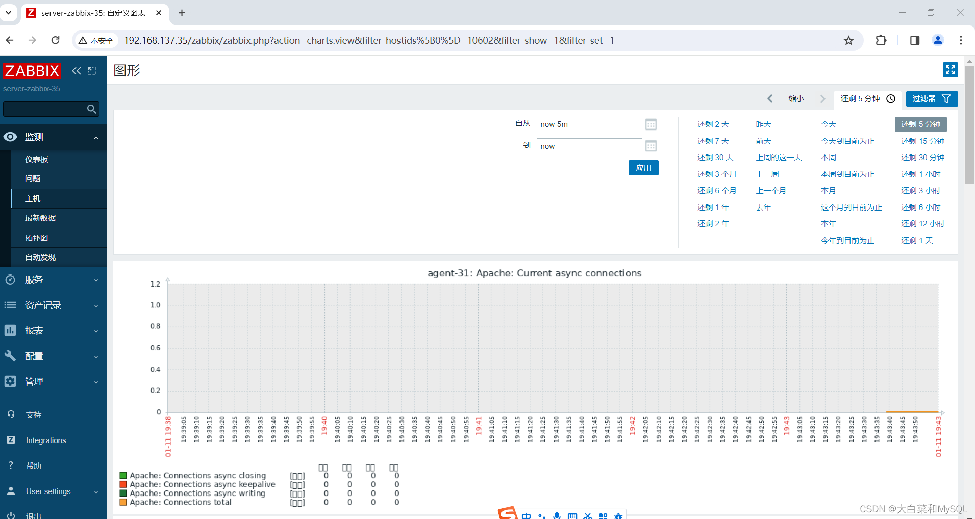
Task: Switch to the 还剩 5 分钟 time tab
Action: click(868, 99)
